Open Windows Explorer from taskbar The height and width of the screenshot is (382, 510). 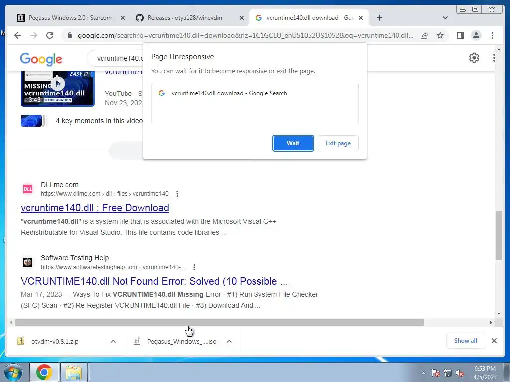(x=74, y=372)
